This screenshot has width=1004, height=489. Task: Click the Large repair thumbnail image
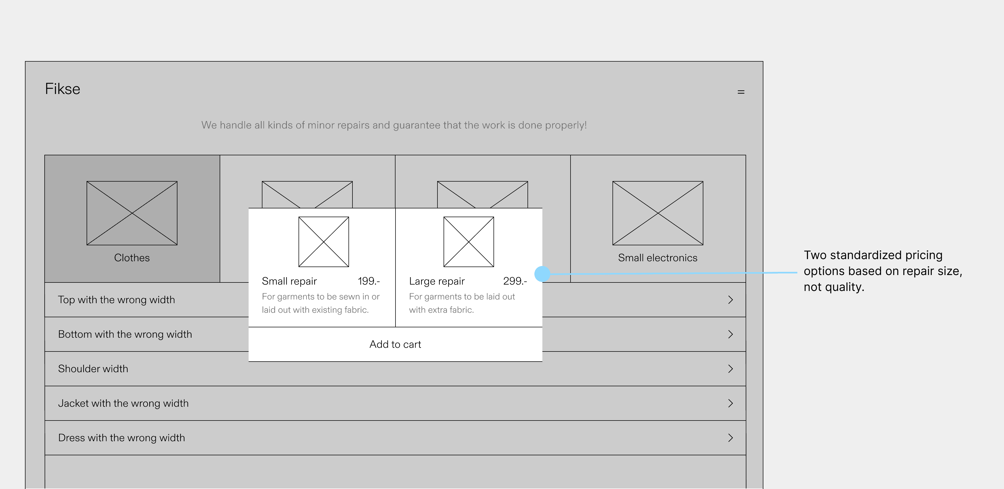[x=469, y=242]
